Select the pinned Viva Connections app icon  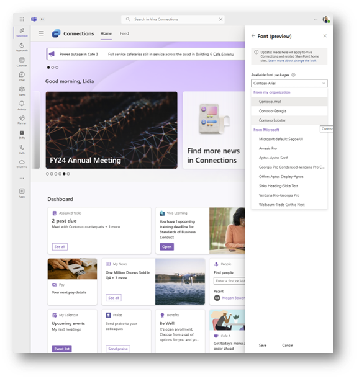22,32
